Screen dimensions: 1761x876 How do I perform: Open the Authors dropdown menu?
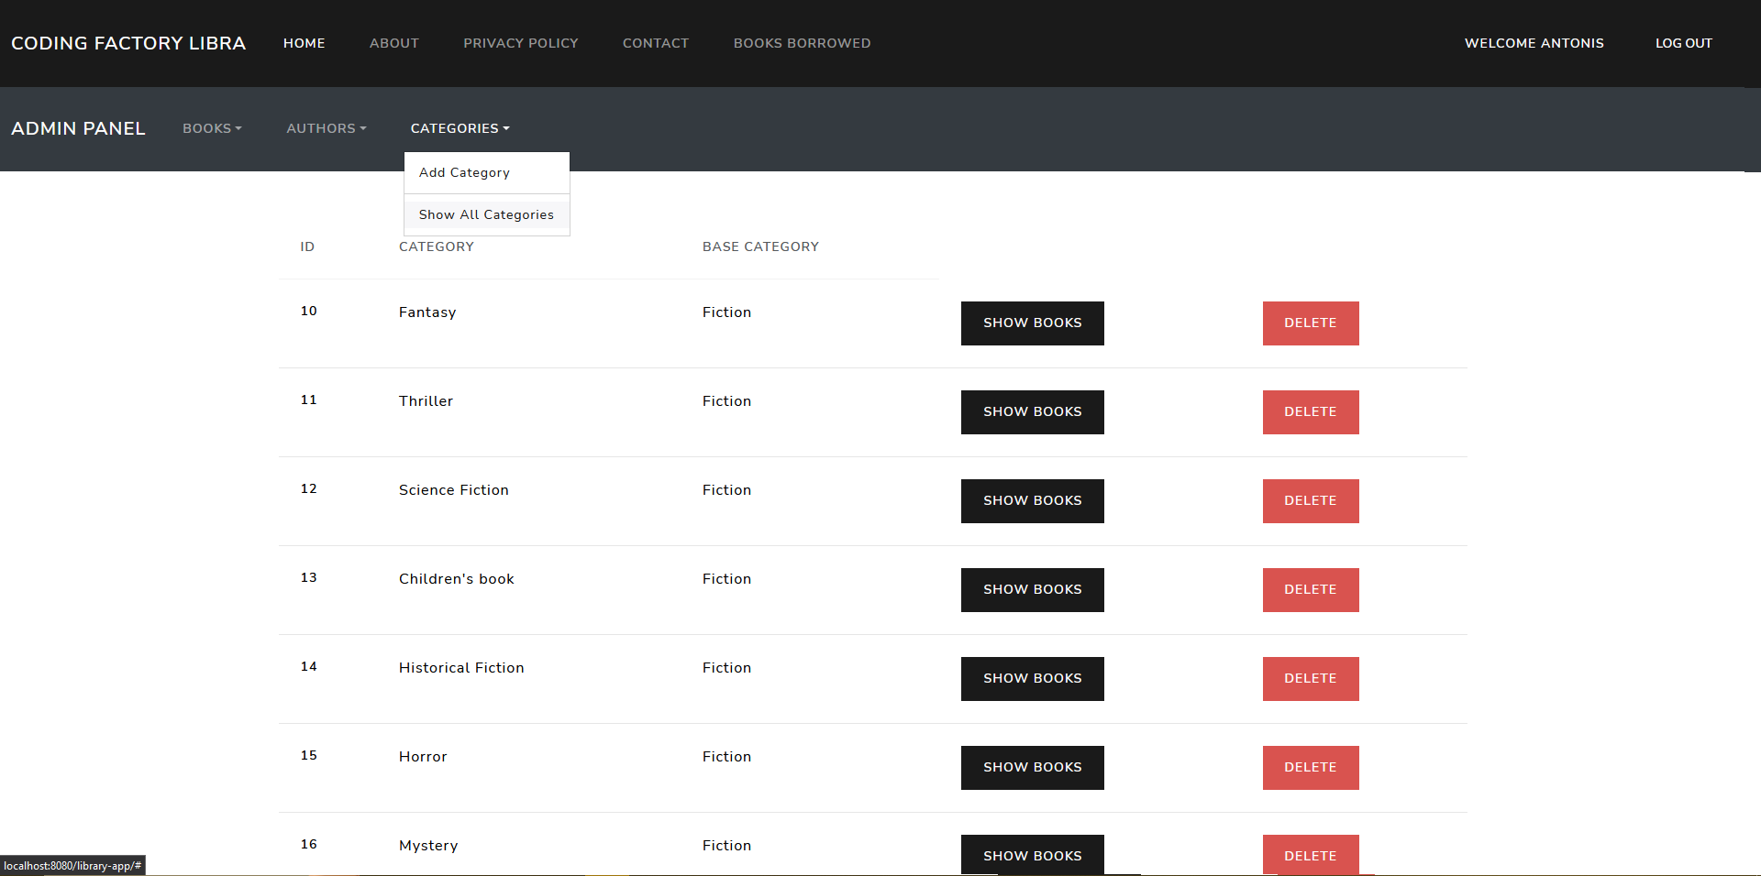pyautogui.click(x=326, y=128)
